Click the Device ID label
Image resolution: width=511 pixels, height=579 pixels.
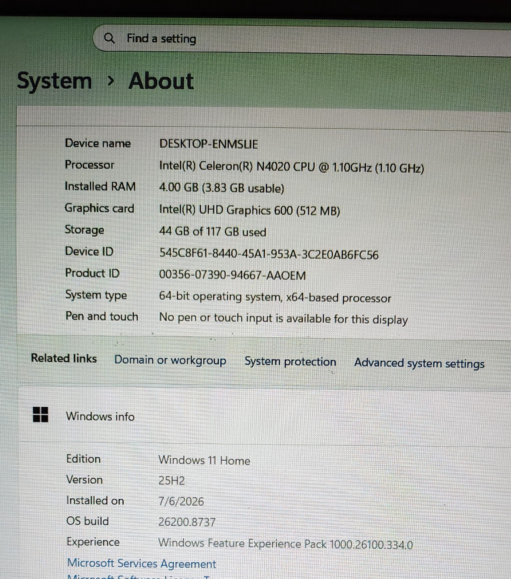[x=89, y=251]
